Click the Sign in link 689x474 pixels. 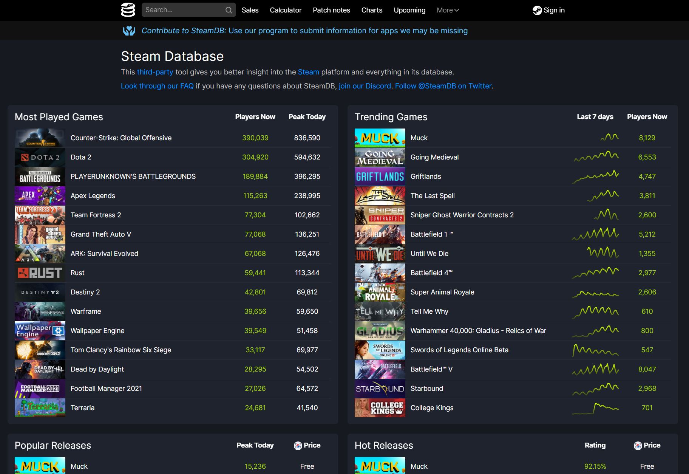click(549, 10)
